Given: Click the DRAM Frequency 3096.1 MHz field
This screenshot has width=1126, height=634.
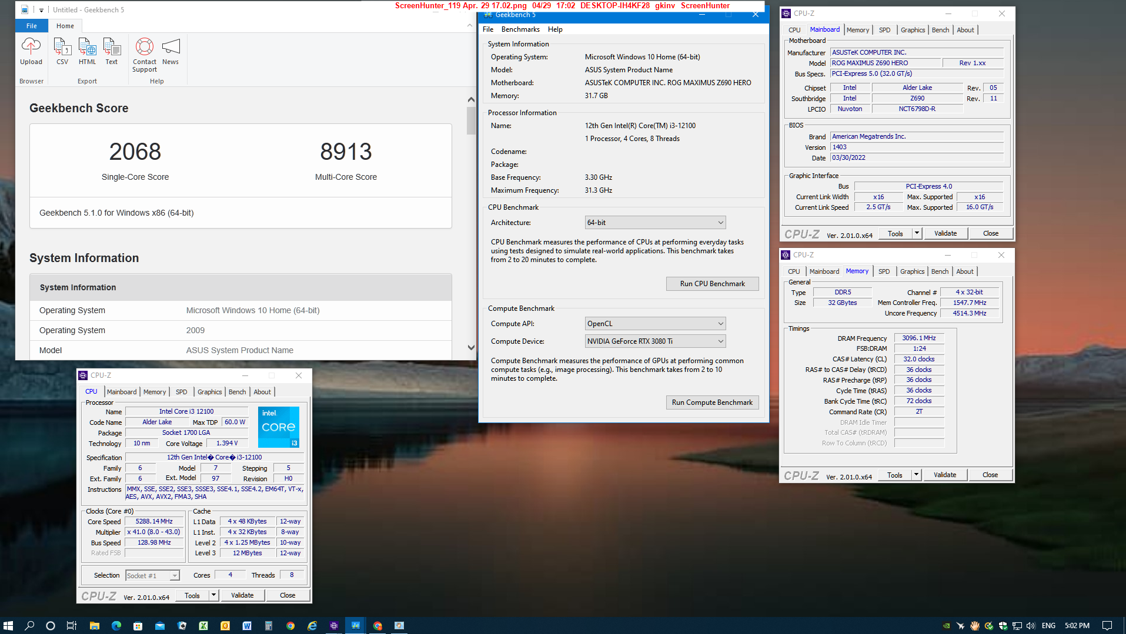Looking at the screenshot, I should 919,338.
